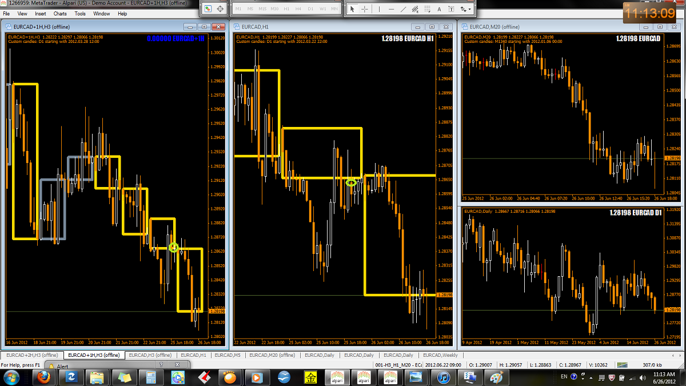Open the Help menu
This screenshot has height=386, width=686.
pyautogui.click(x=122, y=13)
